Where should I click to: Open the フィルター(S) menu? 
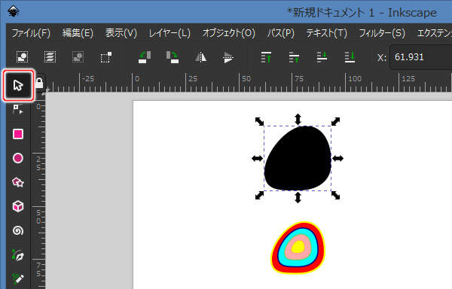[x=382, y=33]
